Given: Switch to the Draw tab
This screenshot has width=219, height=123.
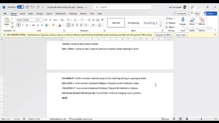Looking at the screenshot, I should [31, 14].
